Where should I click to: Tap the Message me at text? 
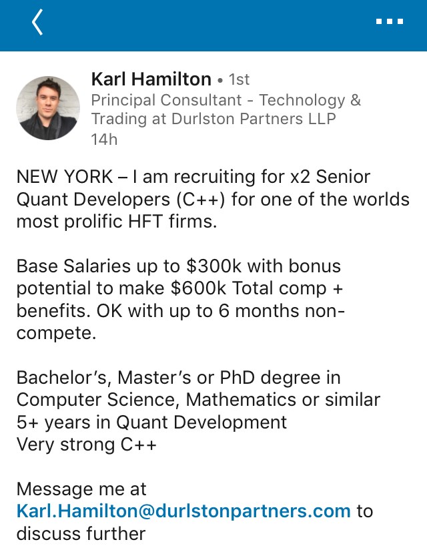(x=81, y=489)
